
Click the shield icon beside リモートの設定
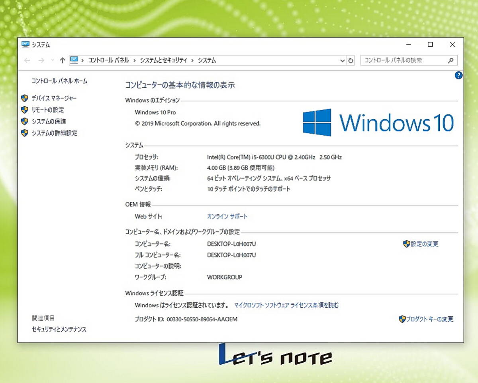(25, 110)
